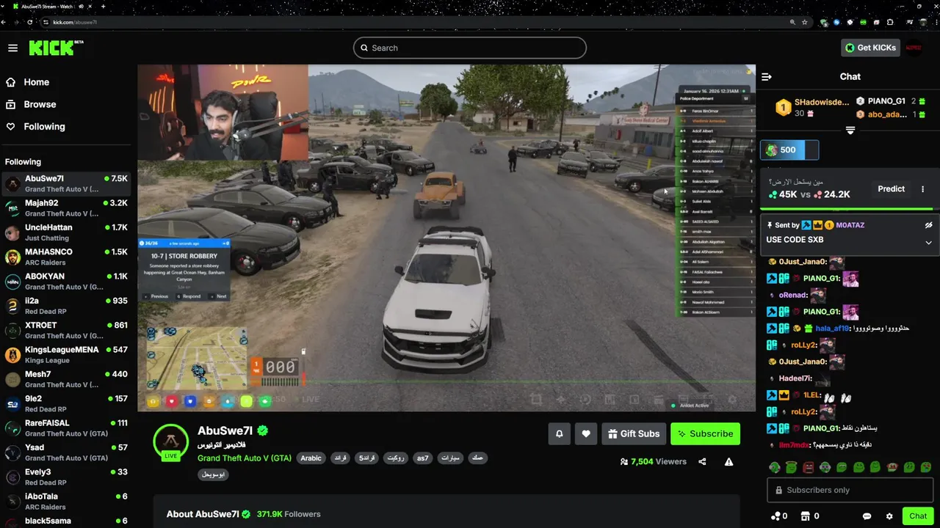Click the green Subscribe button
This screenshot has width=940, height=528.
(x=705, y=433)
